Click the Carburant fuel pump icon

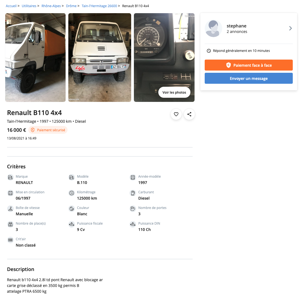point(133,193)
